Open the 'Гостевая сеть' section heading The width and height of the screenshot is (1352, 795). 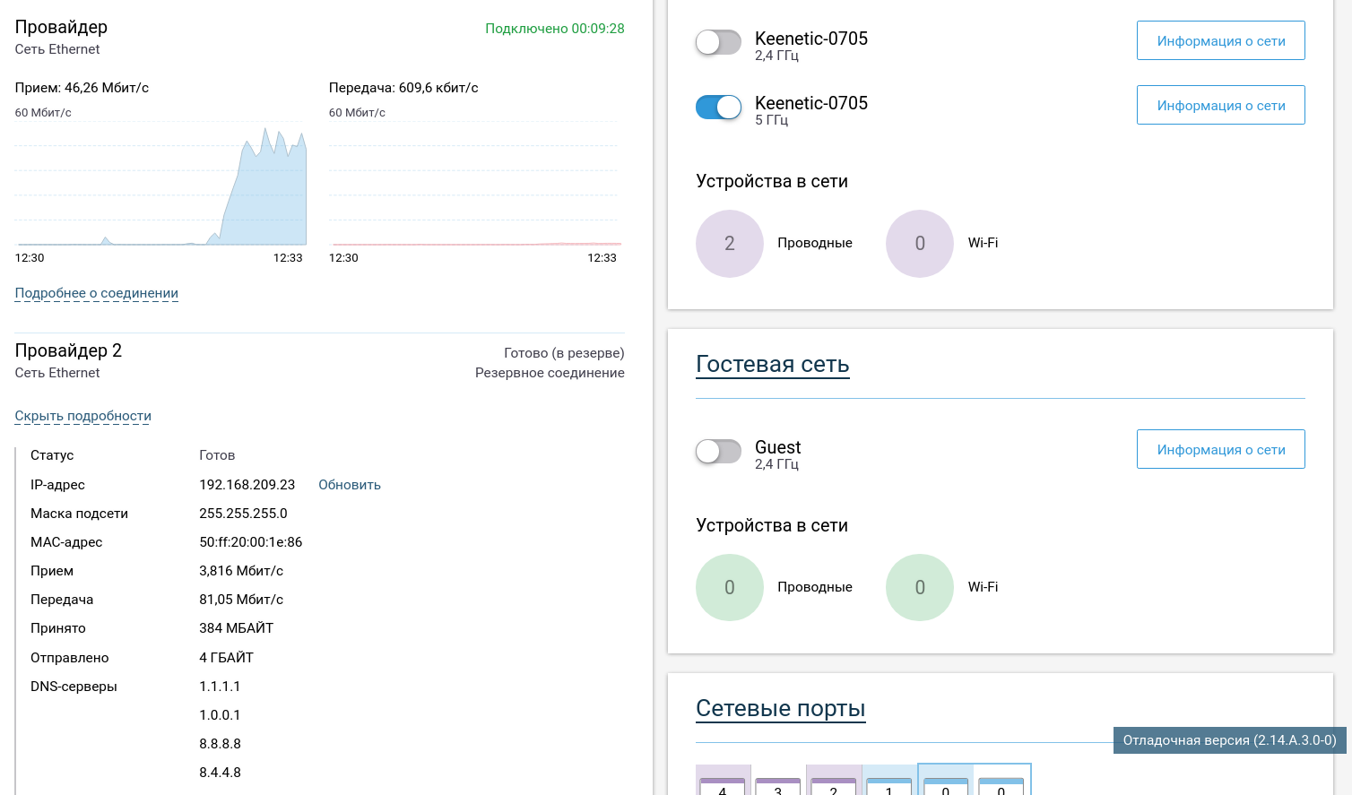[x=773, y=364]
